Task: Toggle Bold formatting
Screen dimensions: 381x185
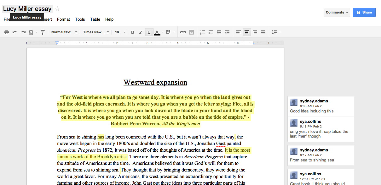Action: (x=133, y=32)
